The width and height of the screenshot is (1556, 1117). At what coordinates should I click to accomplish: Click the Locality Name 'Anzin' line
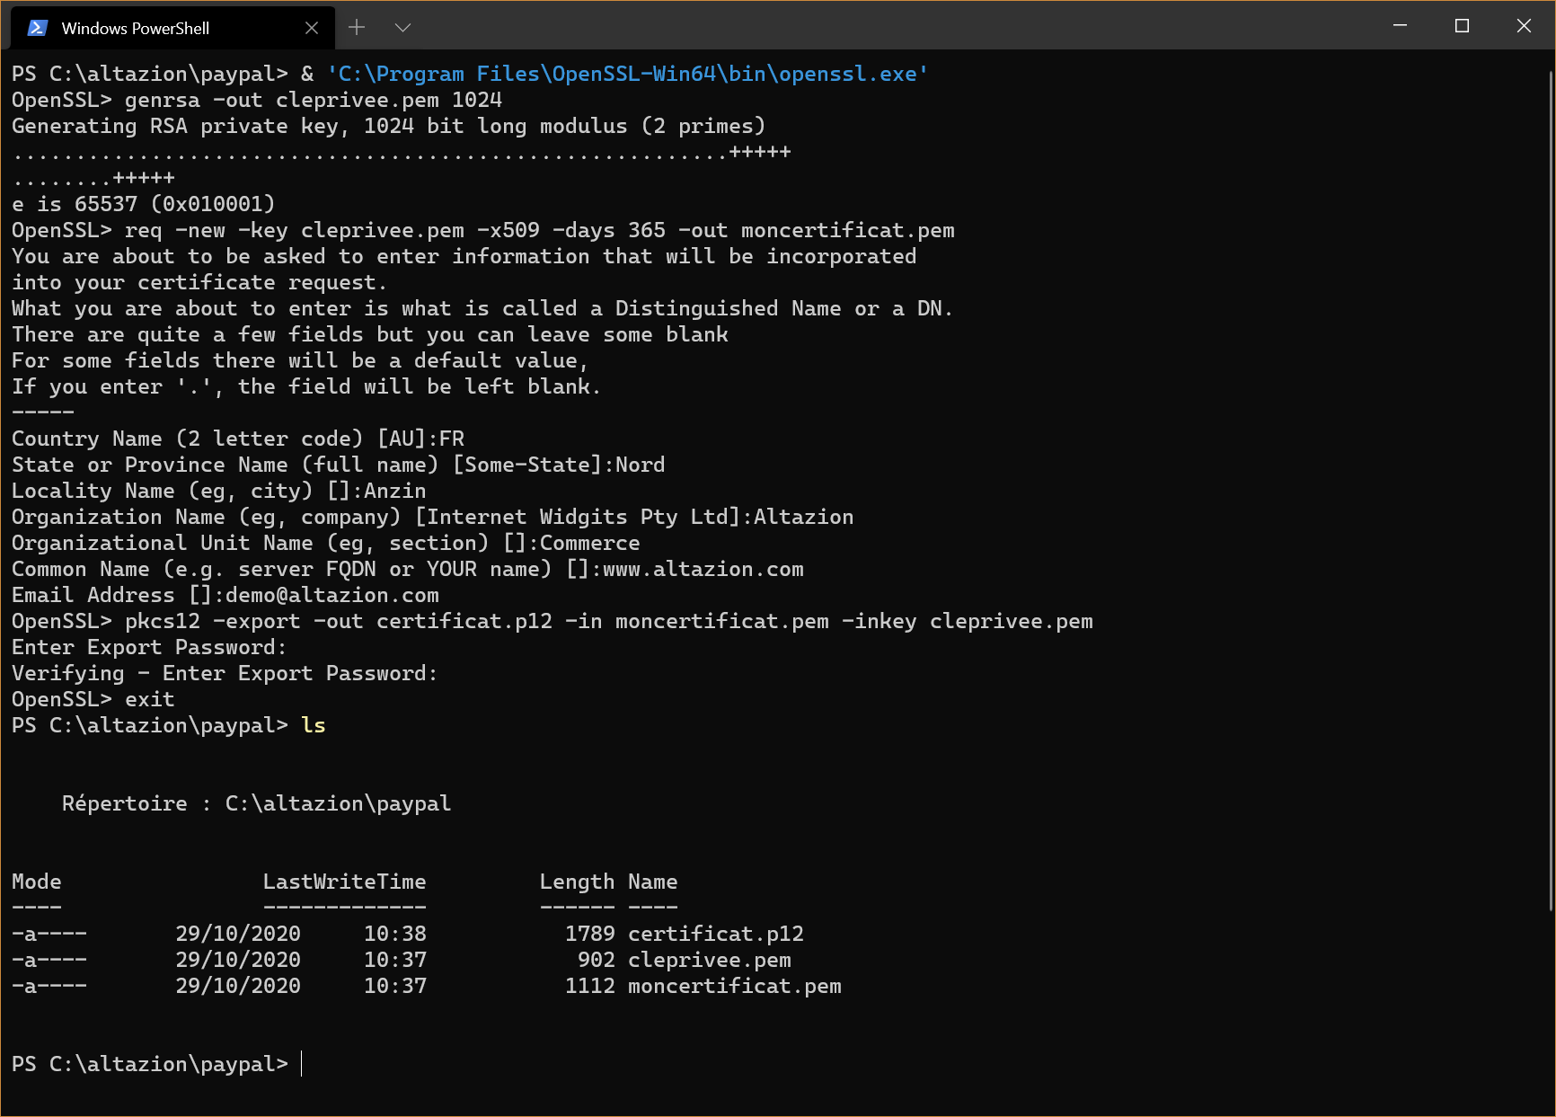(219, 491)
